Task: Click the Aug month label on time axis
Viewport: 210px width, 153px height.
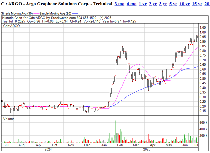Action: tap(21, 145)
